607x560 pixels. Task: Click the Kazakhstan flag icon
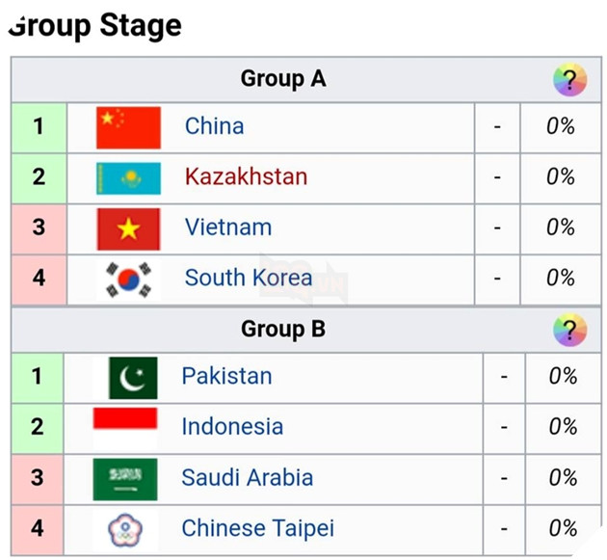pyautogui.click(x=128, y=178)
